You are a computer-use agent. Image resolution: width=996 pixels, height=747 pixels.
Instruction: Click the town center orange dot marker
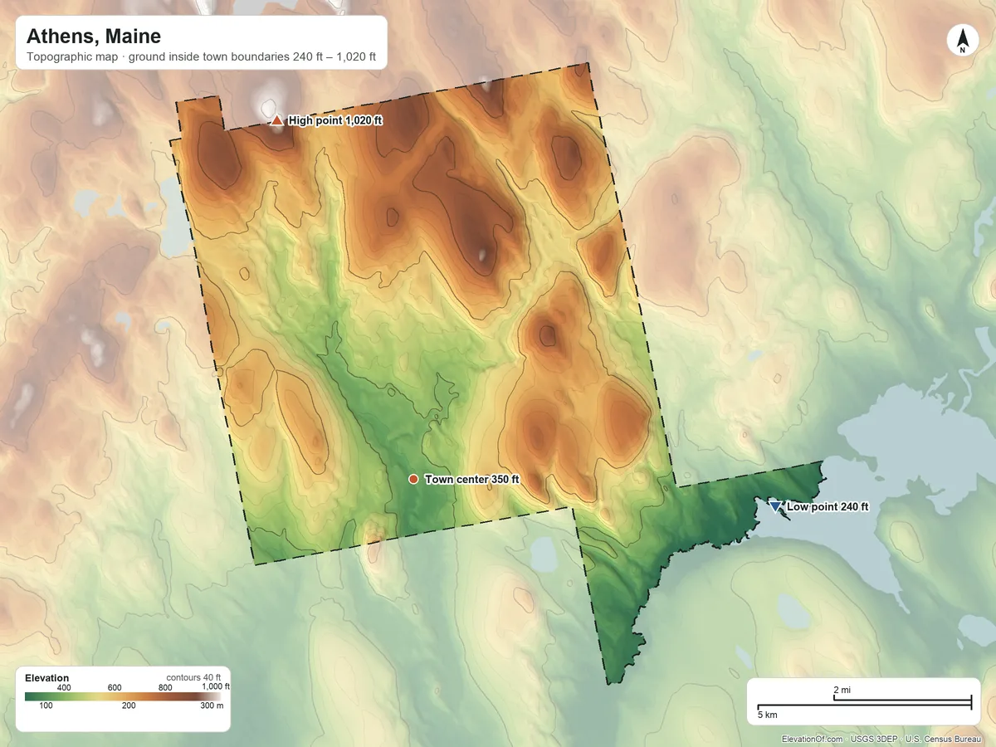413,479
